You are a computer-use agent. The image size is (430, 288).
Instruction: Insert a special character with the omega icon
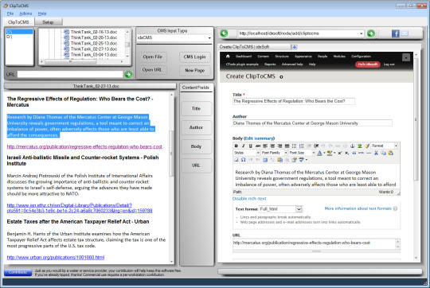pos(243,160)
